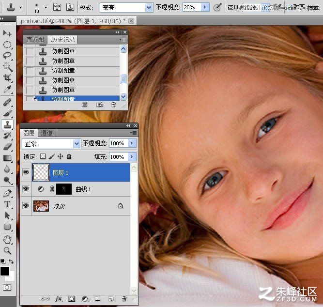
Task: Select the Elliptical Marquee tool
Action: click(7, 45)
